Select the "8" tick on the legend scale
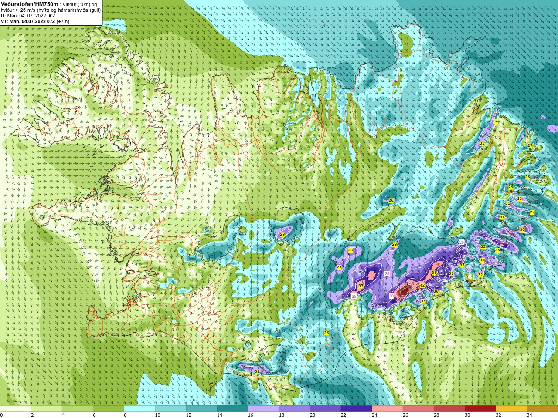 click(125, 415)
